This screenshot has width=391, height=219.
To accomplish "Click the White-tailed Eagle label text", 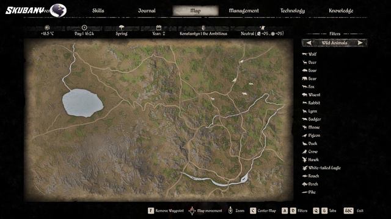I will click(324, 168).
